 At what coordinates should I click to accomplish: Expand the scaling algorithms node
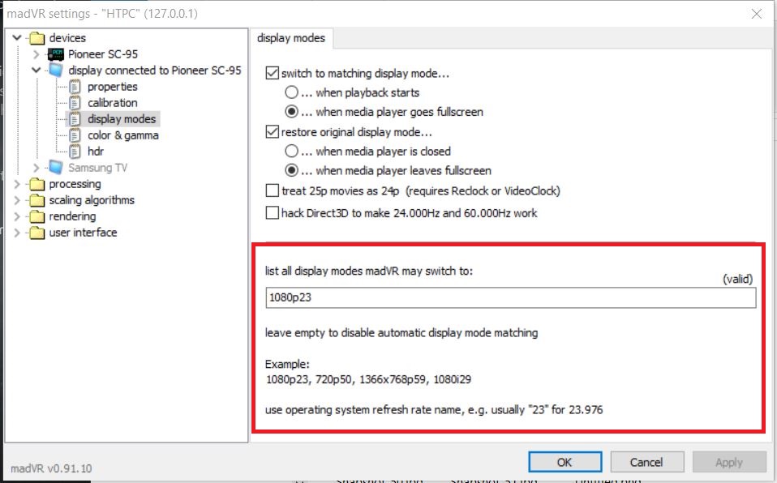coord(16,200)
